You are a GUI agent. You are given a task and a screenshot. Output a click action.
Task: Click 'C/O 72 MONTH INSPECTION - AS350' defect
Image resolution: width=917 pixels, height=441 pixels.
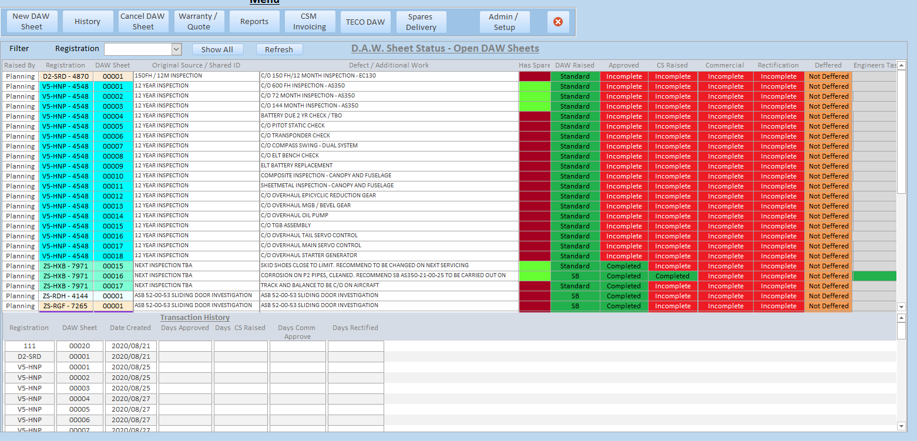click(389, 96)
